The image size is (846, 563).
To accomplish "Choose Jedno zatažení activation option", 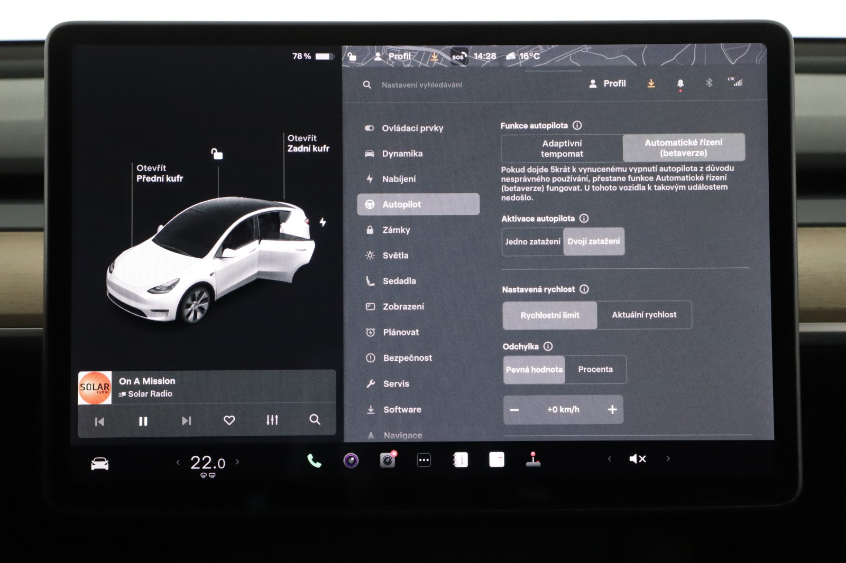I will click(x=532, y=241).
